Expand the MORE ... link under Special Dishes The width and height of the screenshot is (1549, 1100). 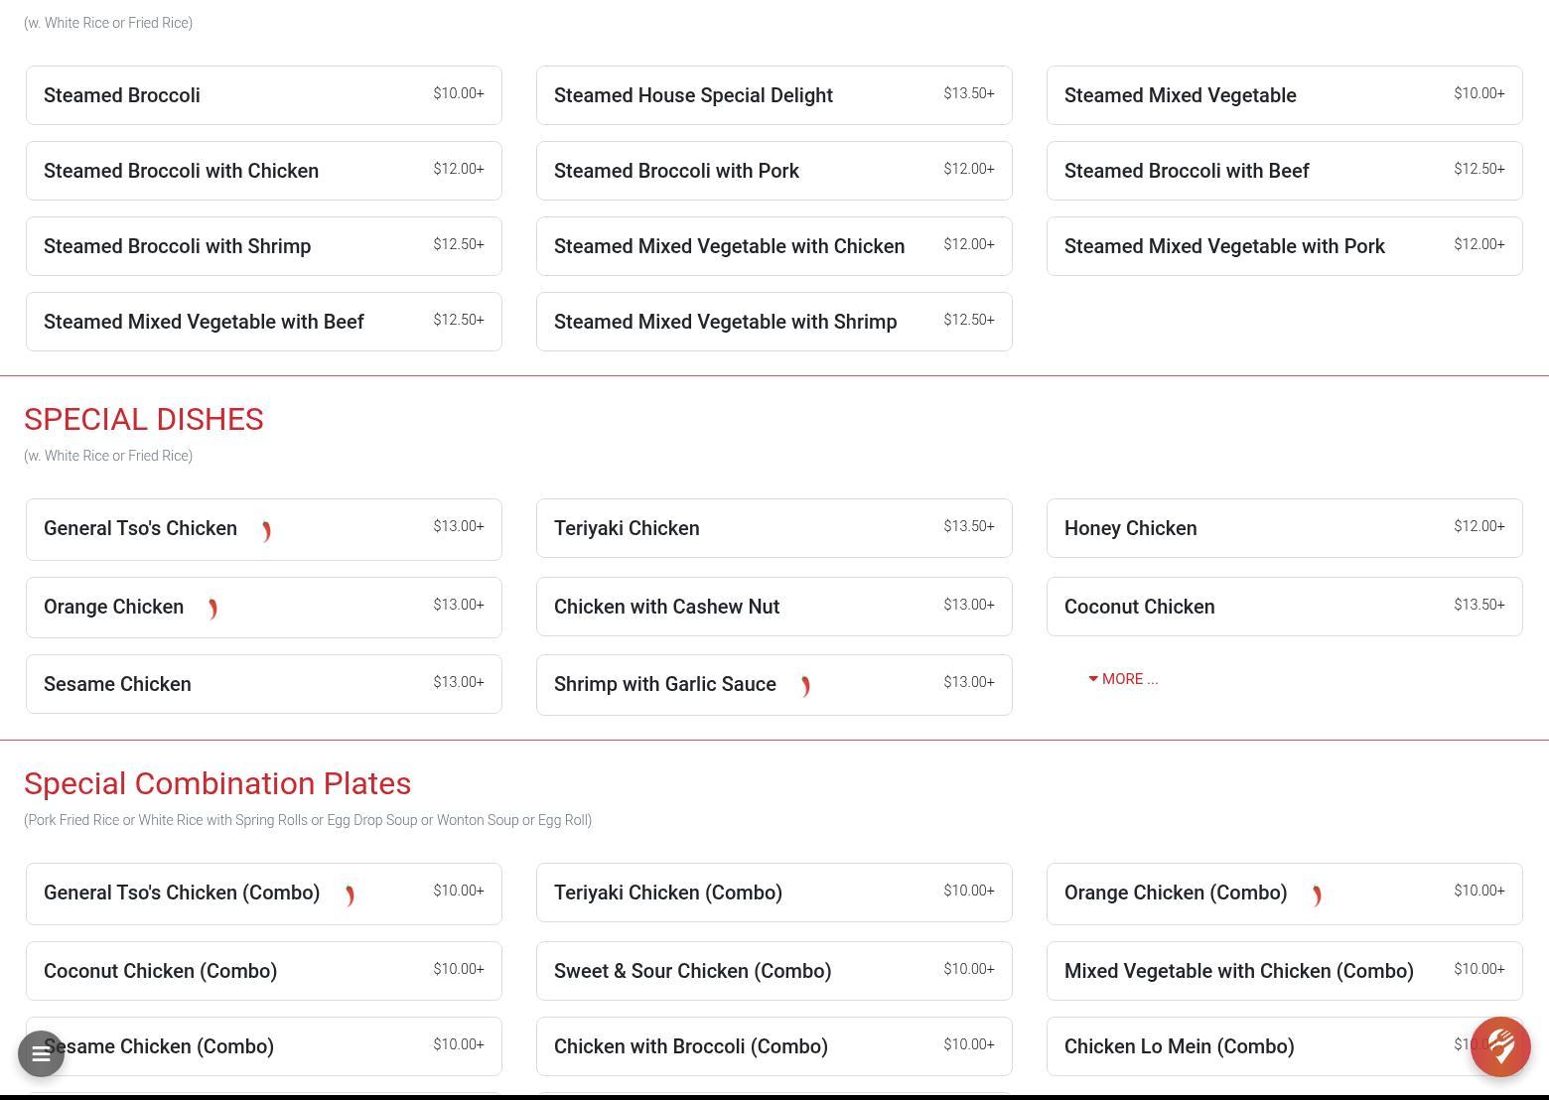click(1129, 679)
